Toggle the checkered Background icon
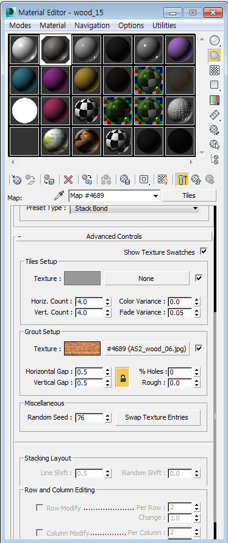The image size is (228, 543). pyautogui.click(x=215, y=70)
